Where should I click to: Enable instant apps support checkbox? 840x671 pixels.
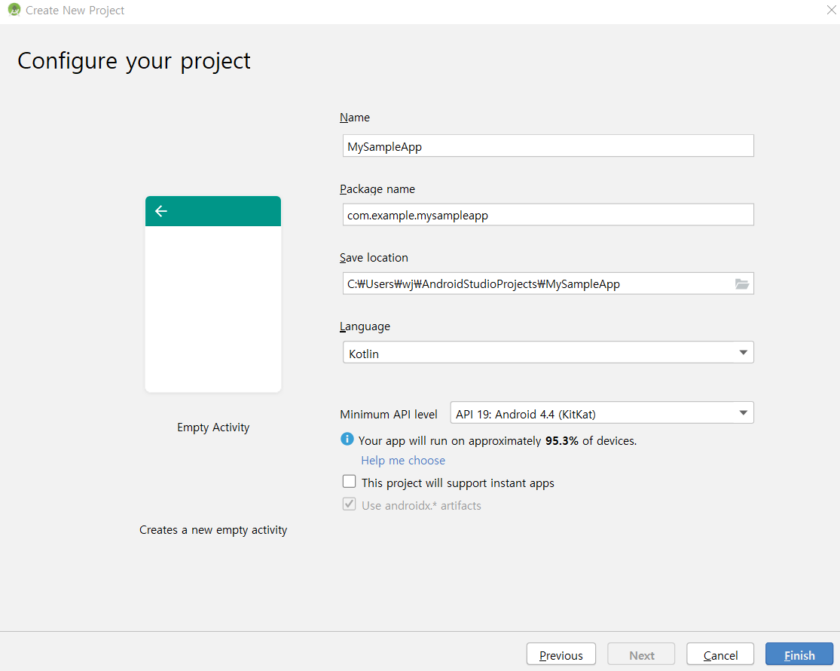[350, 482]
